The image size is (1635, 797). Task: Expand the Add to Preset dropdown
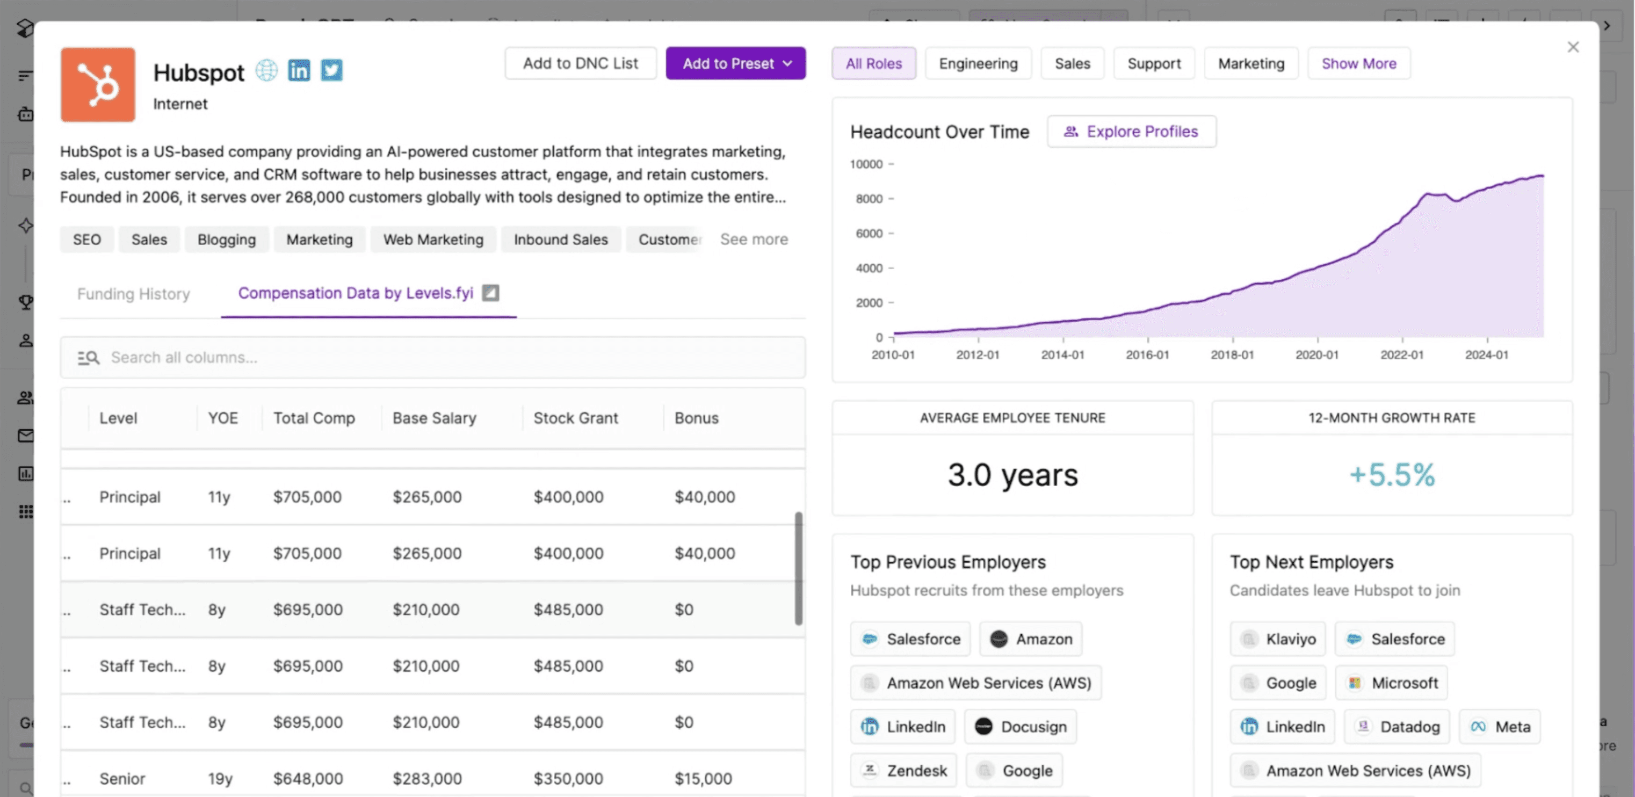point(736,63)
